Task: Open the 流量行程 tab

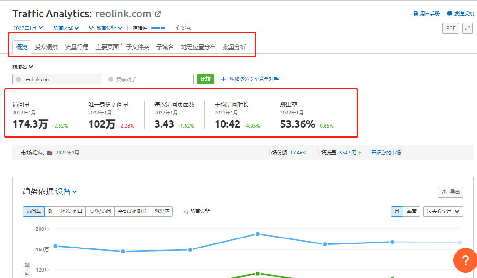Action: click(77, 47)
